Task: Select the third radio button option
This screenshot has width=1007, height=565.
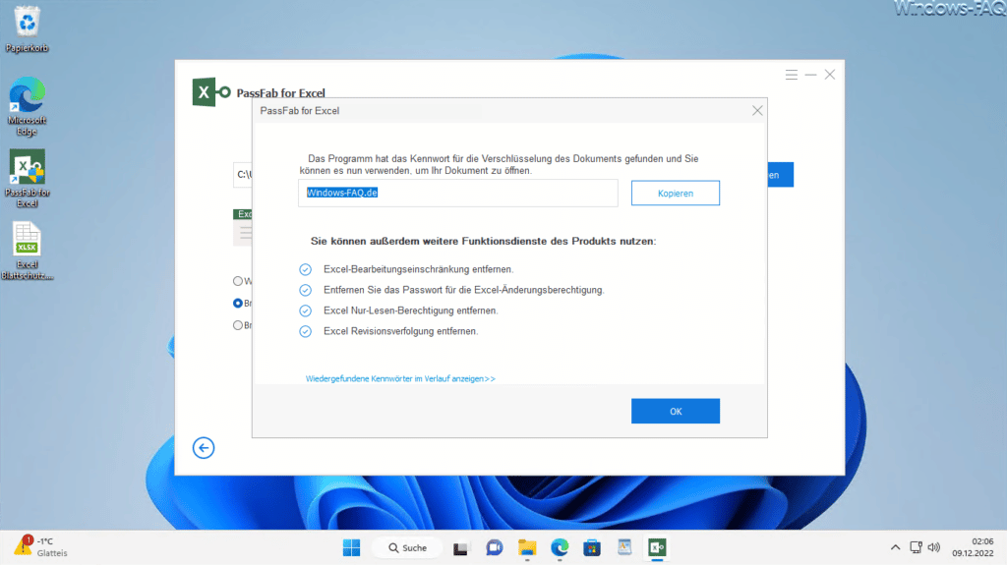Action: point(238,325)
